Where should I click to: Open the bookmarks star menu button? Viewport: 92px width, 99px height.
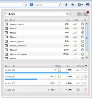point(80,5)
